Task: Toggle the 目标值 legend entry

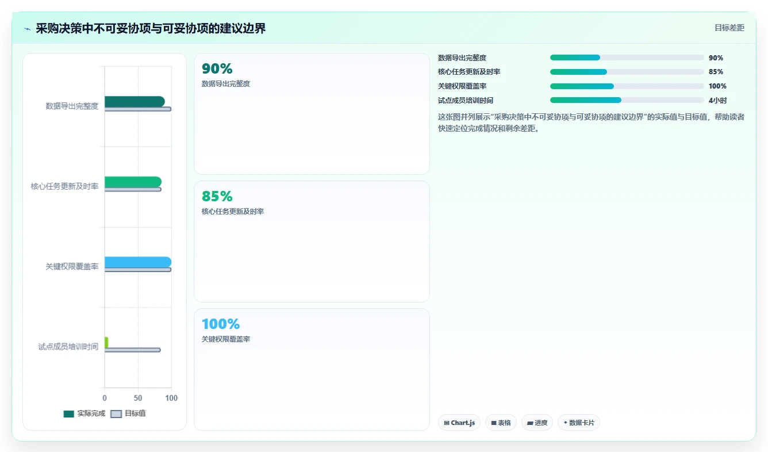Action: click(128, 413)
